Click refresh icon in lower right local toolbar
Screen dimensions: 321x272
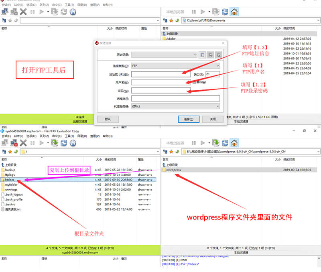pos(226,143)
